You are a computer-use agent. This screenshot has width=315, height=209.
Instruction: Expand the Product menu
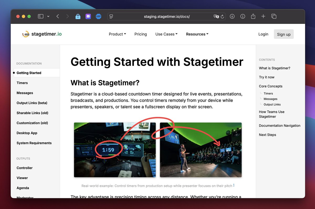click(117, 34)
